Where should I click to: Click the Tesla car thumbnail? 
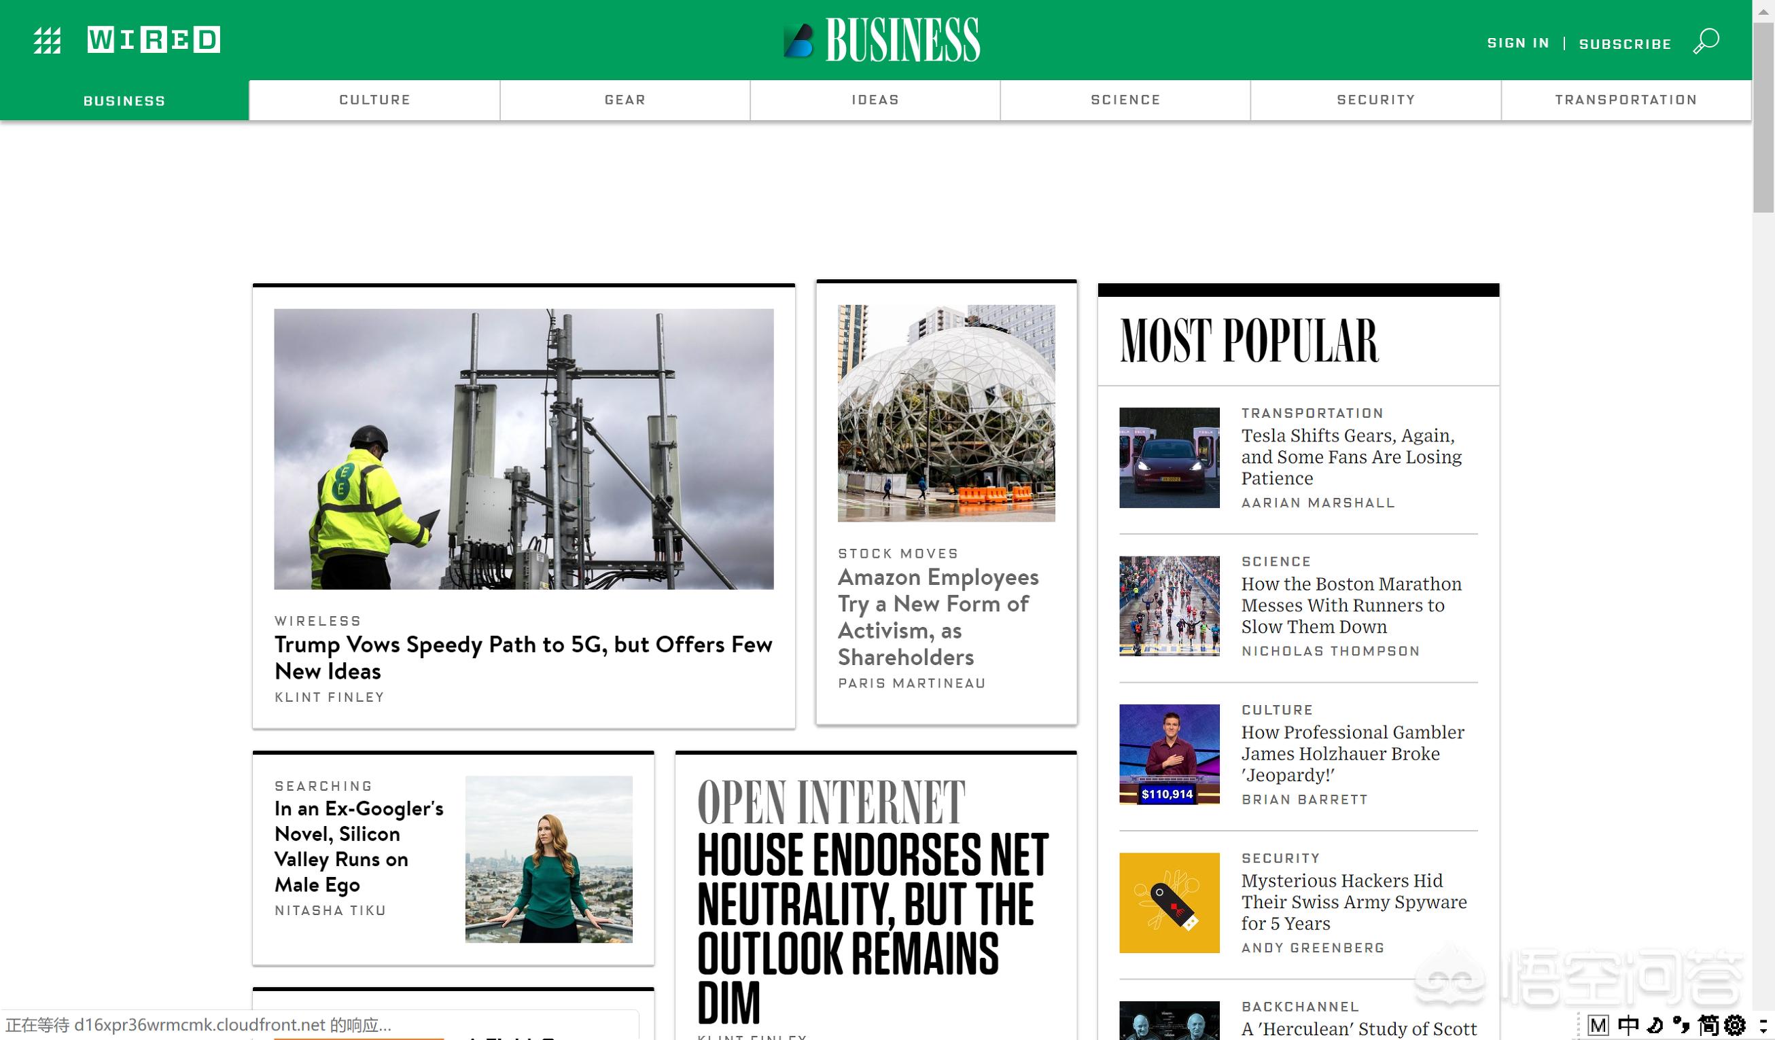tap(1170, 458)
